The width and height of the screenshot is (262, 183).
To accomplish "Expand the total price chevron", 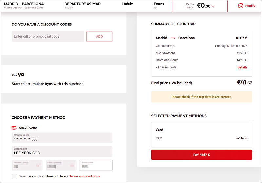I will click(x=213, y=6).
